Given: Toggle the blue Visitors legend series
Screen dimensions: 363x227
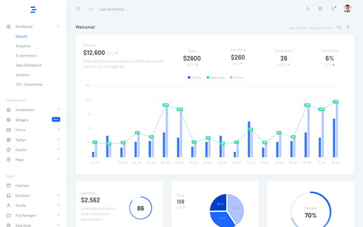Looking at the screenshot, I should [x=194, y=77].
